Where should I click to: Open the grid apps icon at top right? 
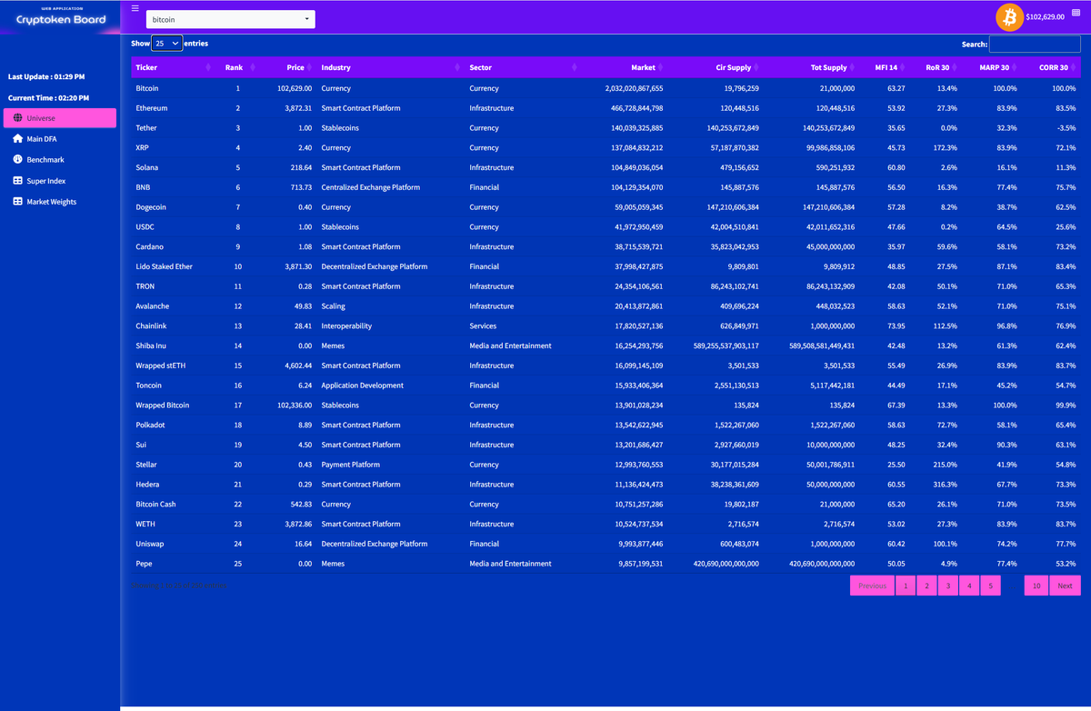pyautogui.click(x=1076, y=13)
